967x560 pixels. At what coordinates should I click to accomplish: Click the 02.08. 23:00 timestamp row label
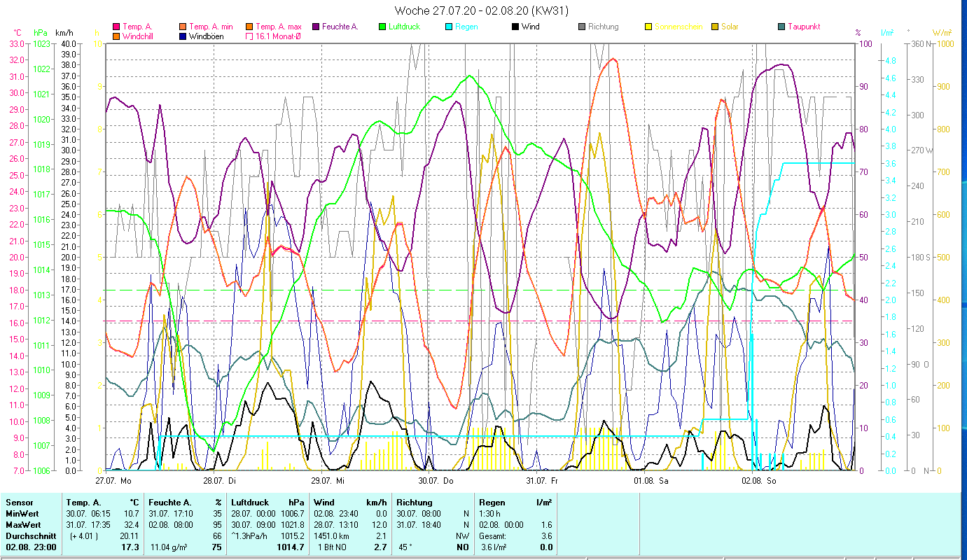(29, 547)
